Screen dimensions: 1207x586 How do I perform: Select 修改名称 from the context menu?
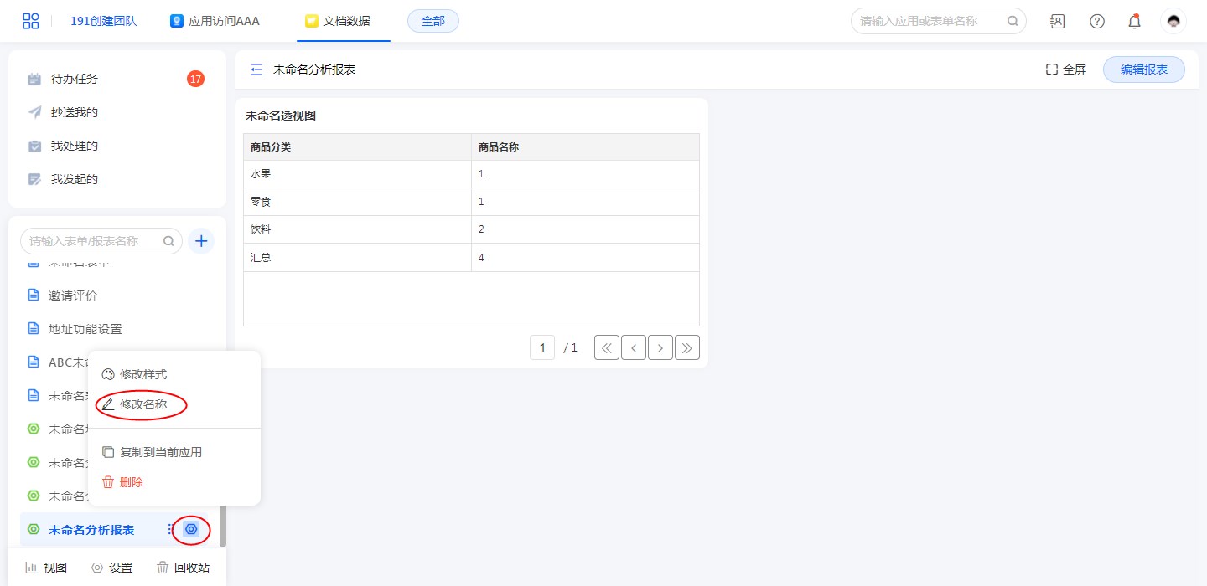142,404
